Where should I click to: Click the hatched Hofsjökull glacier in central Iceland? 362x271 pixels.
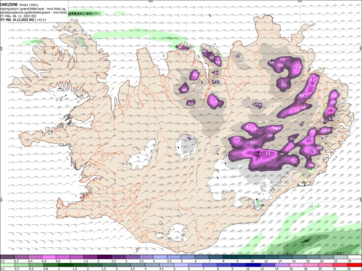click(x=187, y=146)
